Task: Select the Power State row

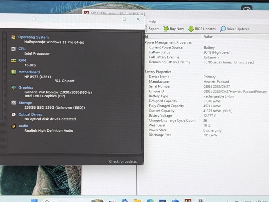Action: (207, 130)
